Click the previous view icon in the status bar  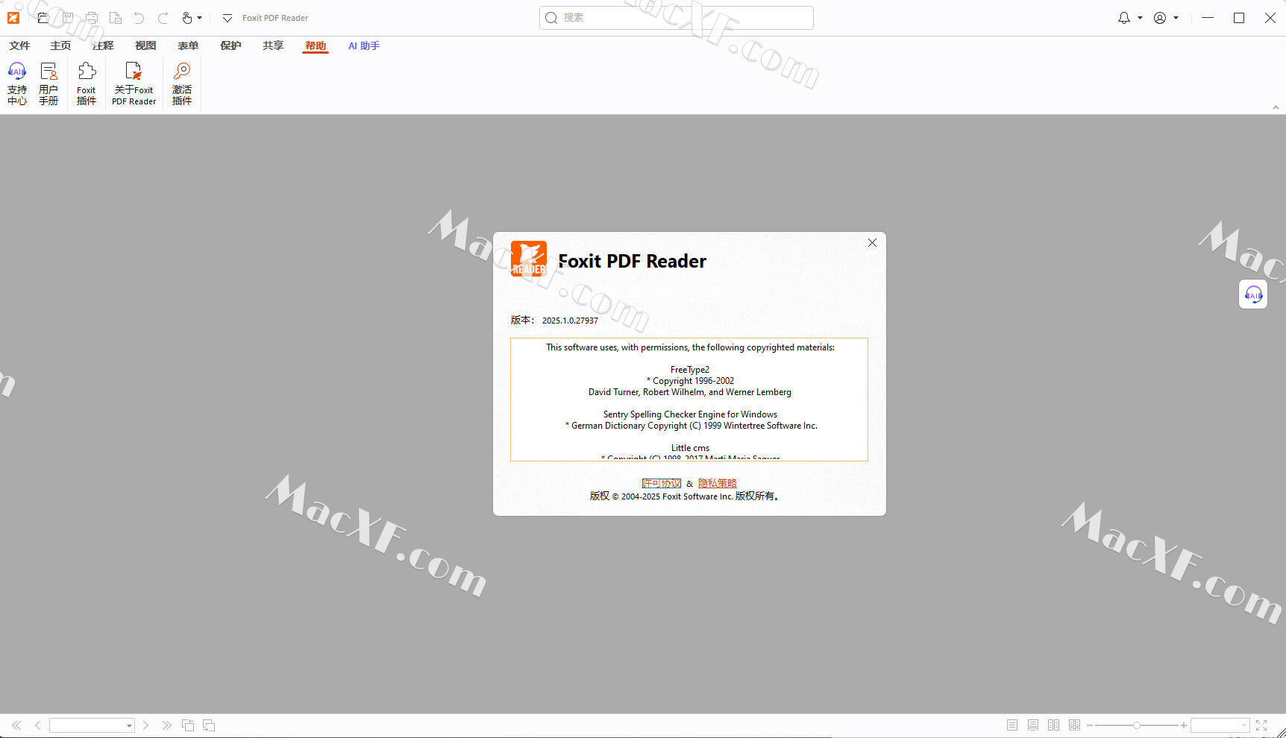(x=188, y=725)
